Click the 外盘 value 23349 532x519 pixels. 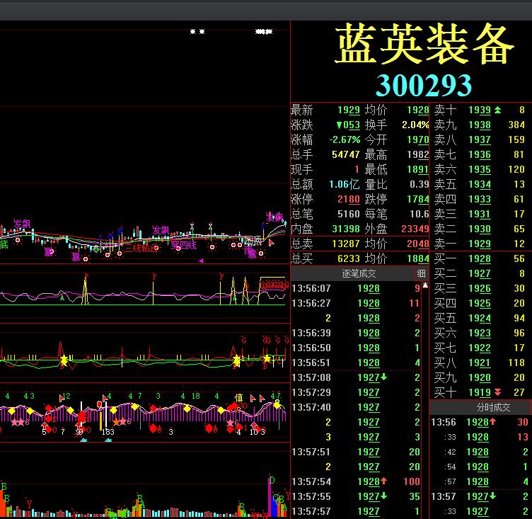tap(415, 229)
